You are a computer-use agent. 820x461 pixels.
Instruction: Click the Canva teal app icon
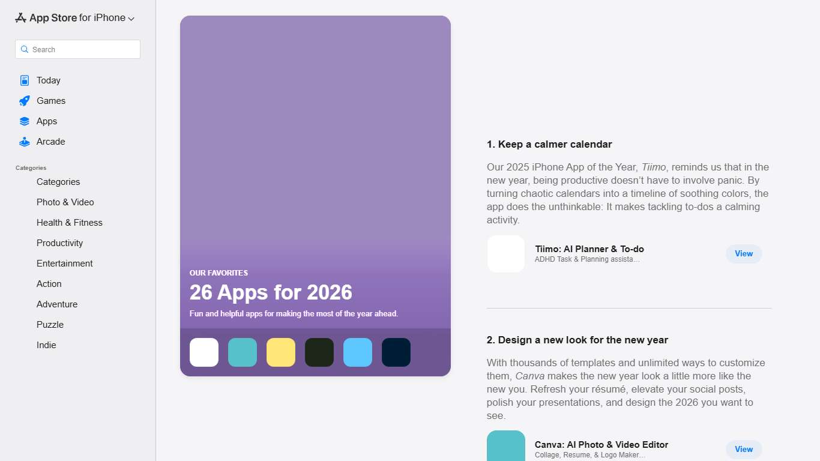(505, 447)
